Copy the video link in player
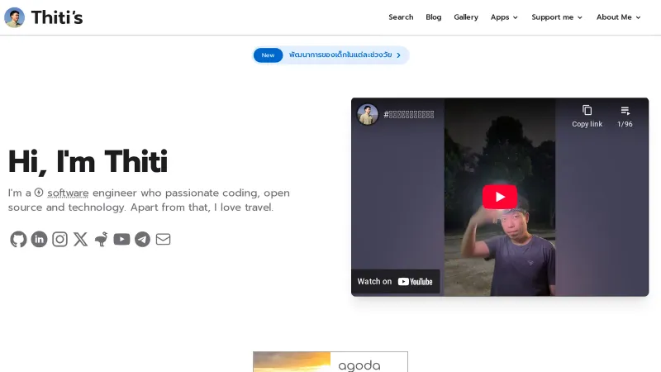The image size is (661, 372). [587, 116]
